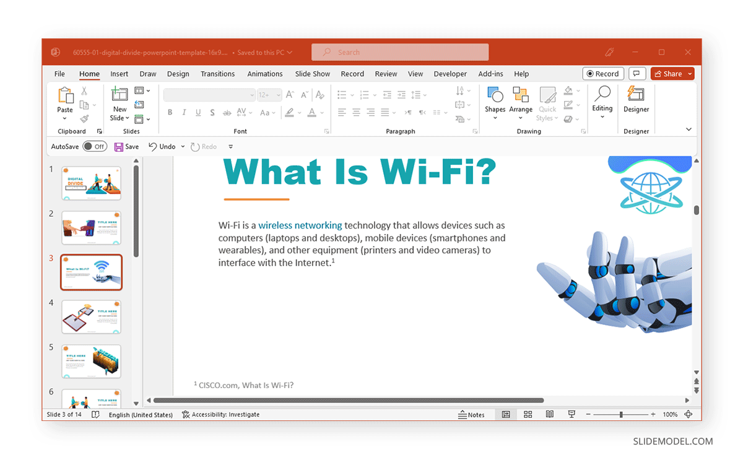Image resolution: width=743 pixels, height=460 pixels.
Task: Adjust the zoom slider
Action: [622, 414]
